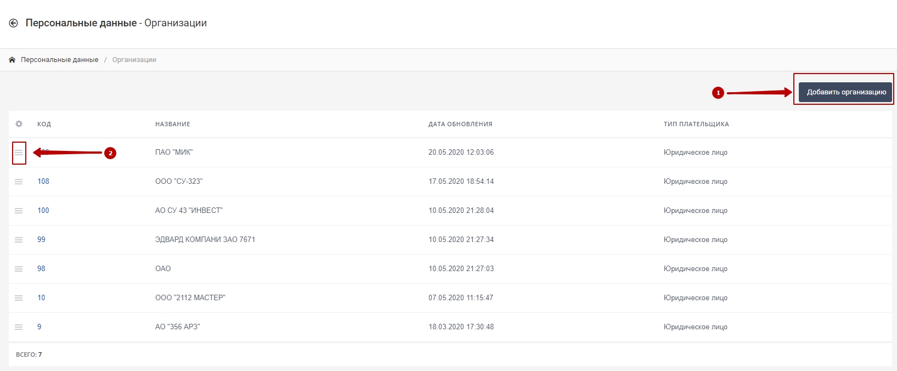Sort by ДАТА ОБНОВЛЕНИЯ column header
Image resolution: width=897 pixels, height=371 pixels.
[460, 124]
